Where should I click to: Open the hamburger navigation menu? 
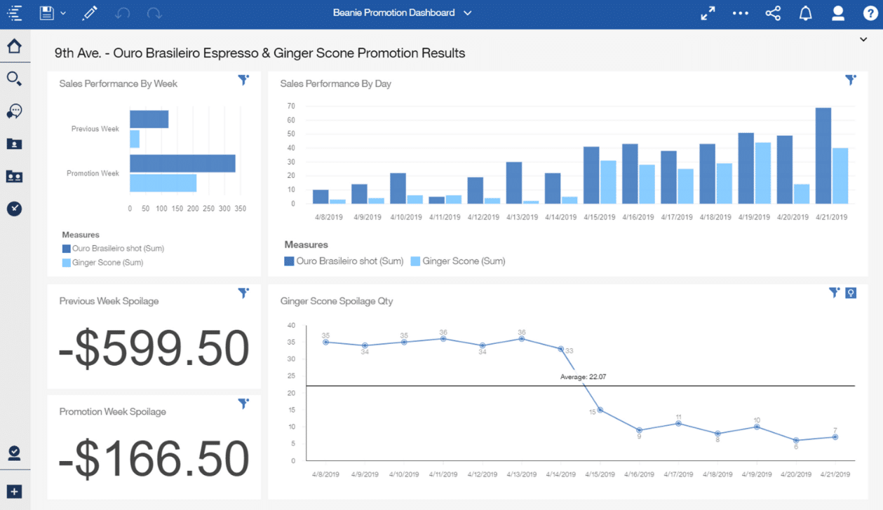click(x=14, y=13)
